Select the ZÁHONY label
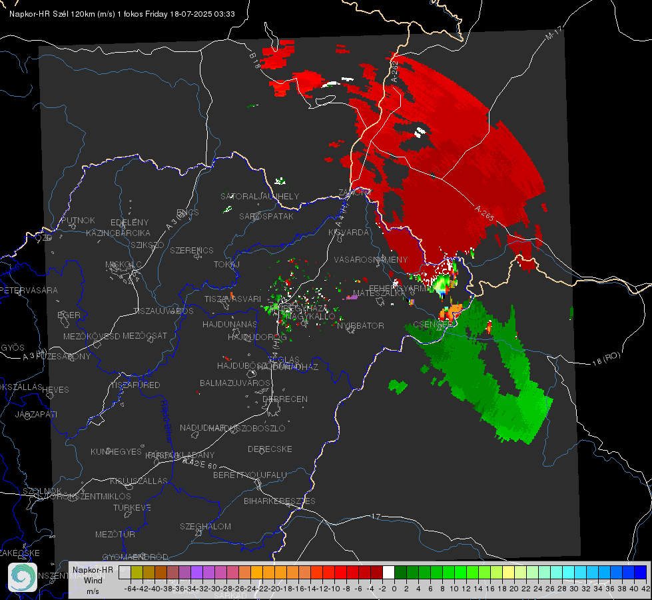Viewport: 652px width, 600px height. (355, 193)
